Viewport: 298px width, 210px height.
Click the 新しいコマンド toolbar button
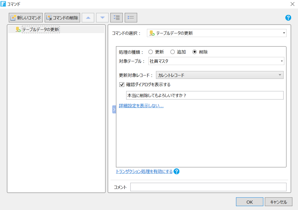26,18
